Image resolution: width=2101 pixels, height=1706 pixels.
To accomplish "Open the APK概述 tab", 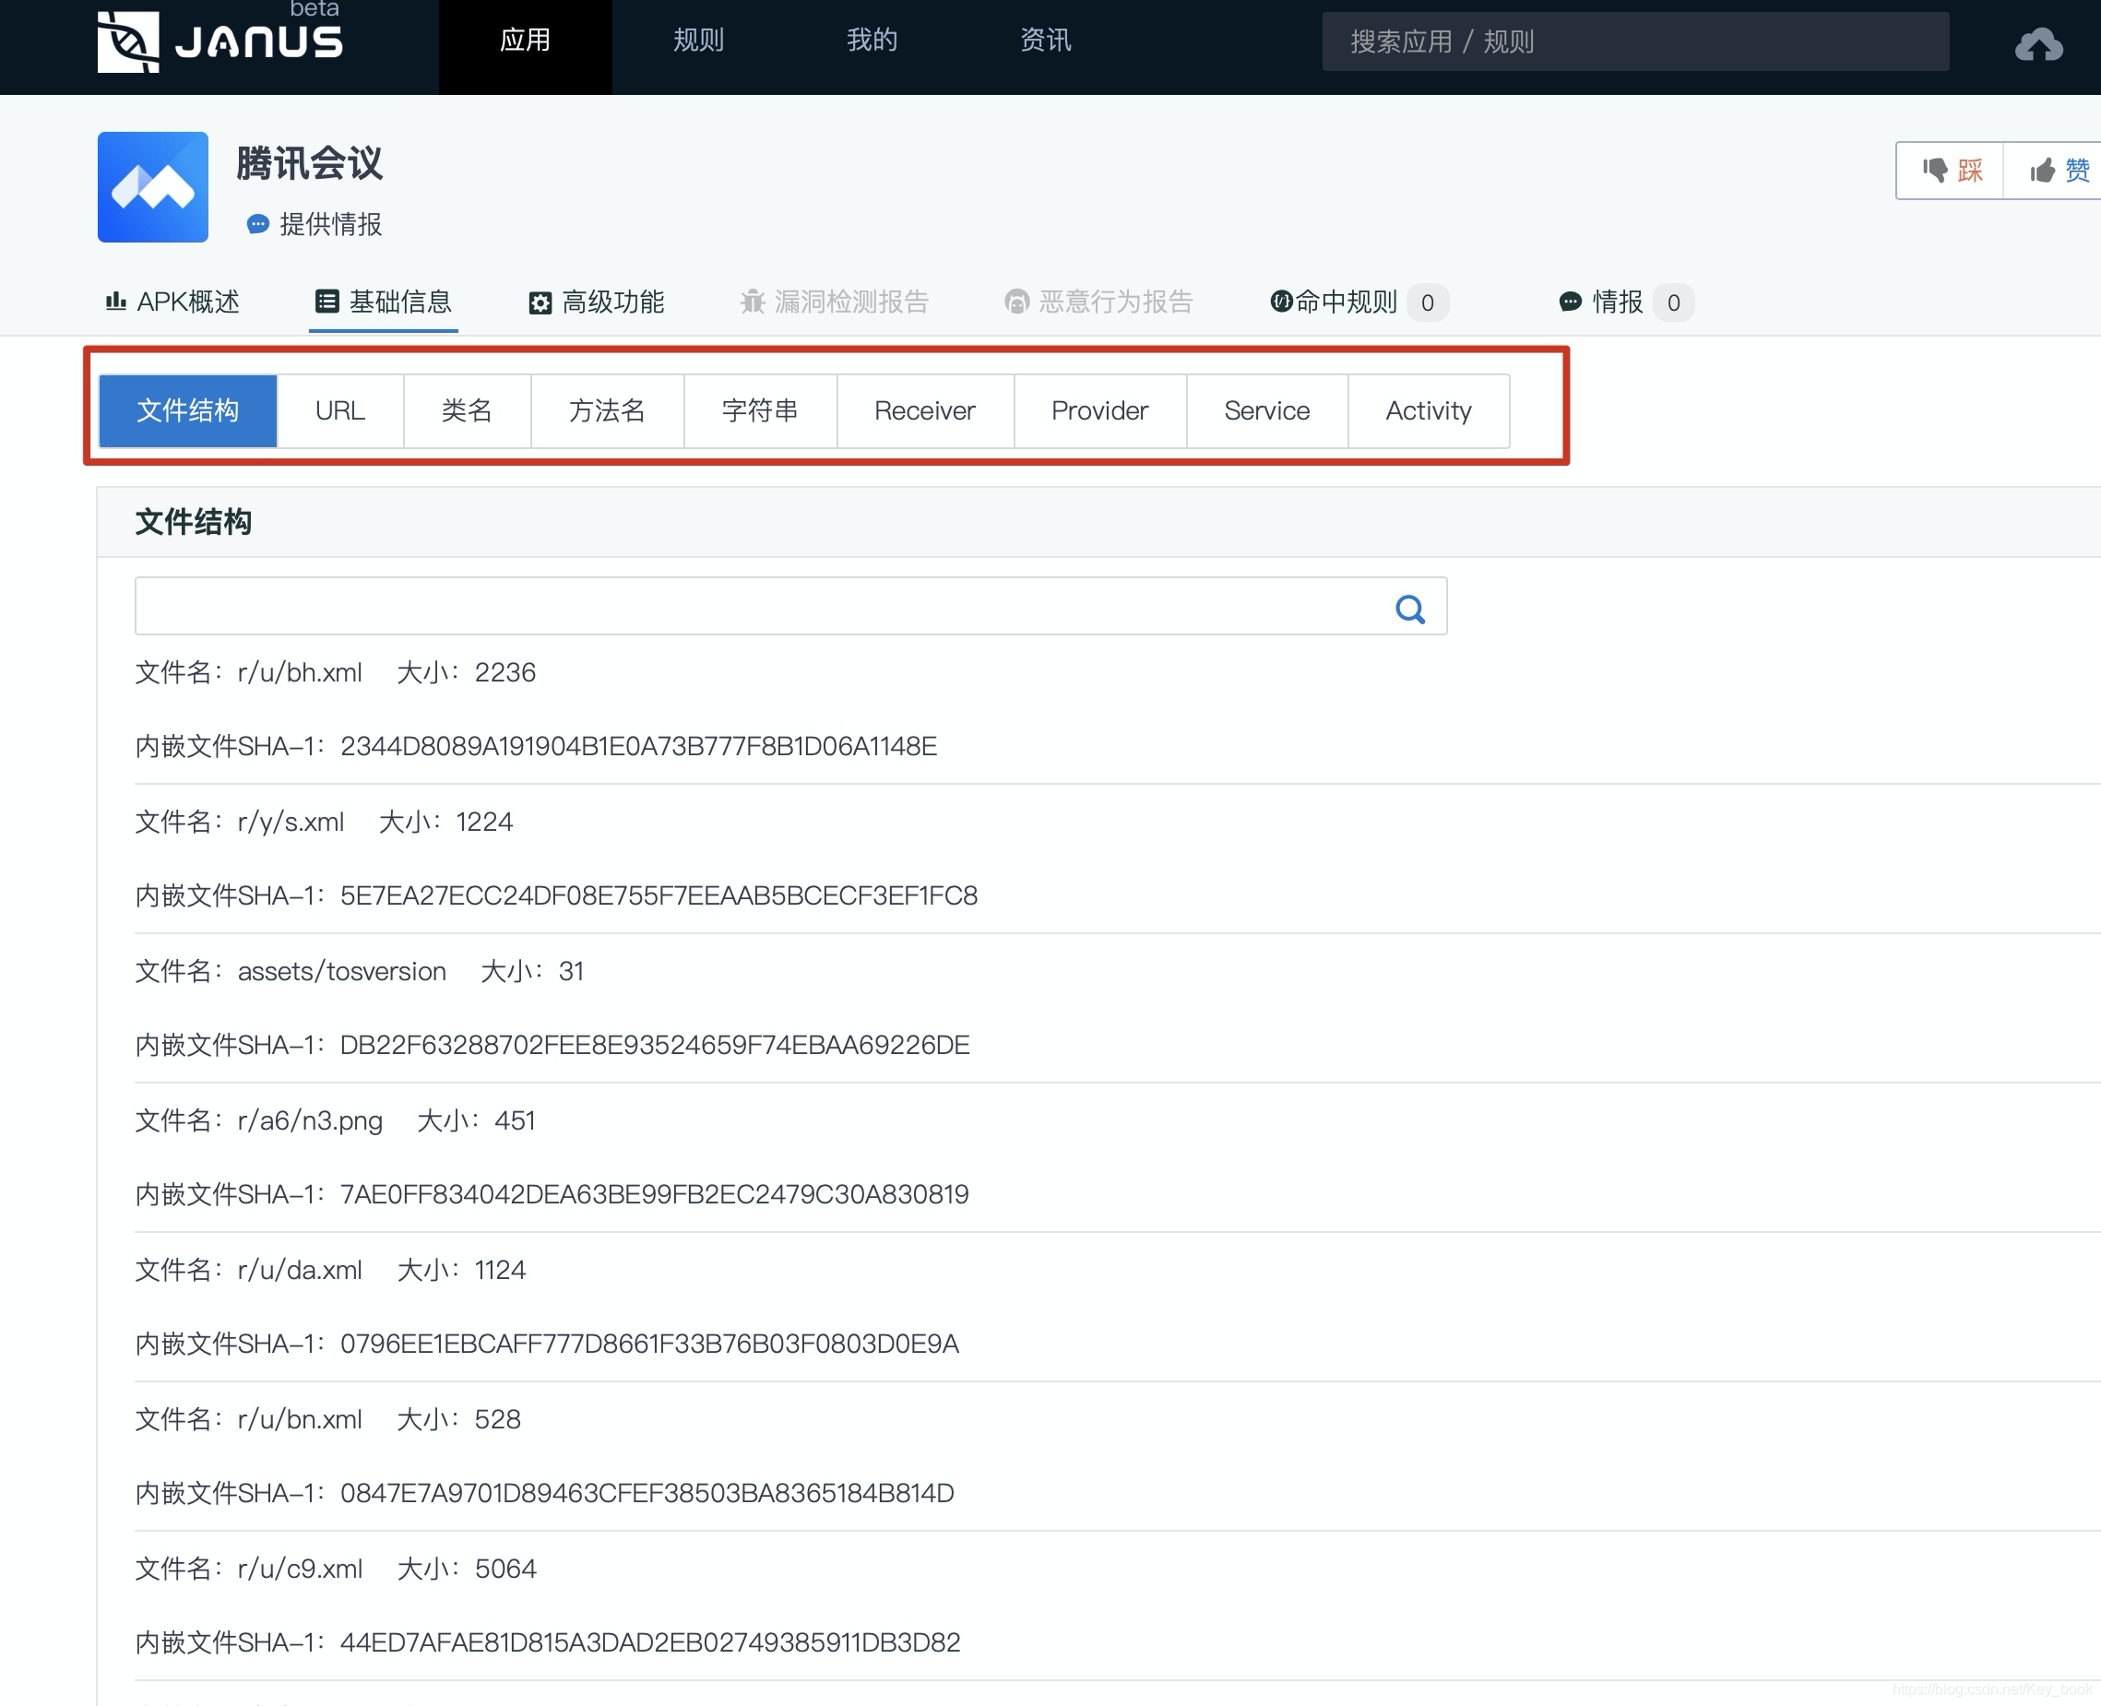I will [173, 302].
